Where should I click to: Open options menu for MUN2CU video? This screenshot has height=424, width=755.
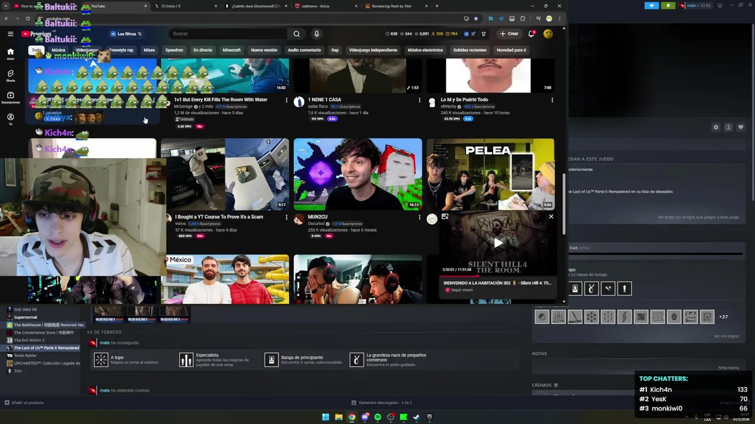(x=419, y=217)
